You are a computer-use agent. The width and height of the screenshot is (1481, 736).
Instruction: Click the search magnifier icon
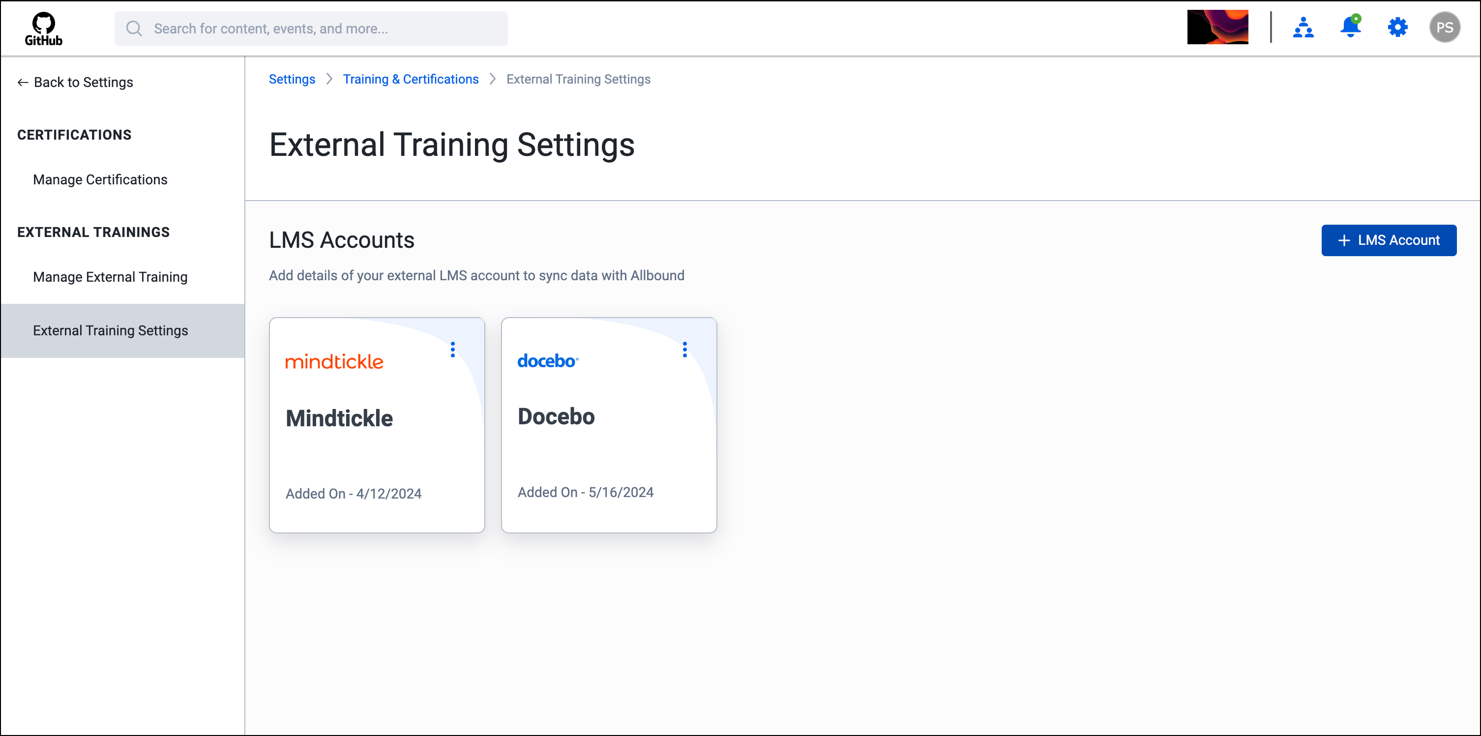point(134,29)
